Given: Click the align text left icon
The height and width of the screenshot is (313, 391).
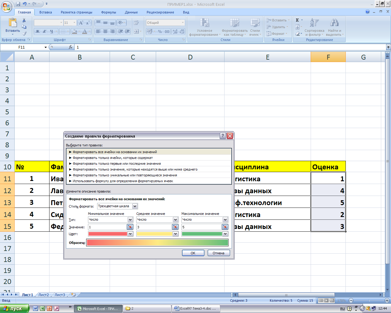Looking at the screenshot, I should click(x=98, y=31).
